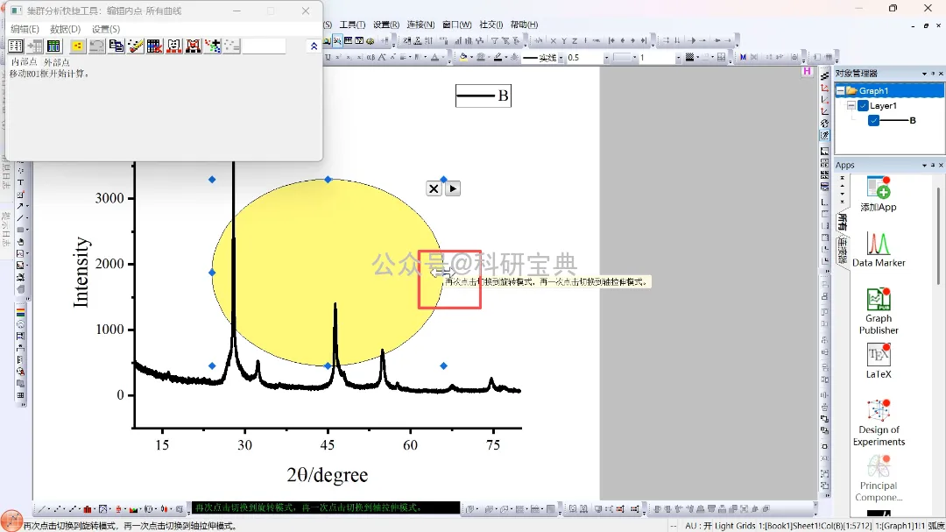
Task: Select the text T tool on left toolbar
Action: tap(20, 182)
